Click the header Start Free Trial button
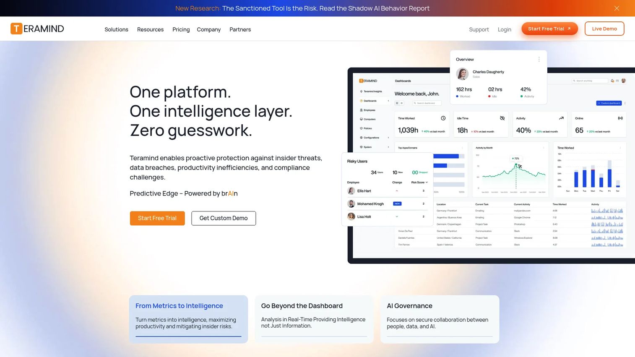 (x=549, y=29)
